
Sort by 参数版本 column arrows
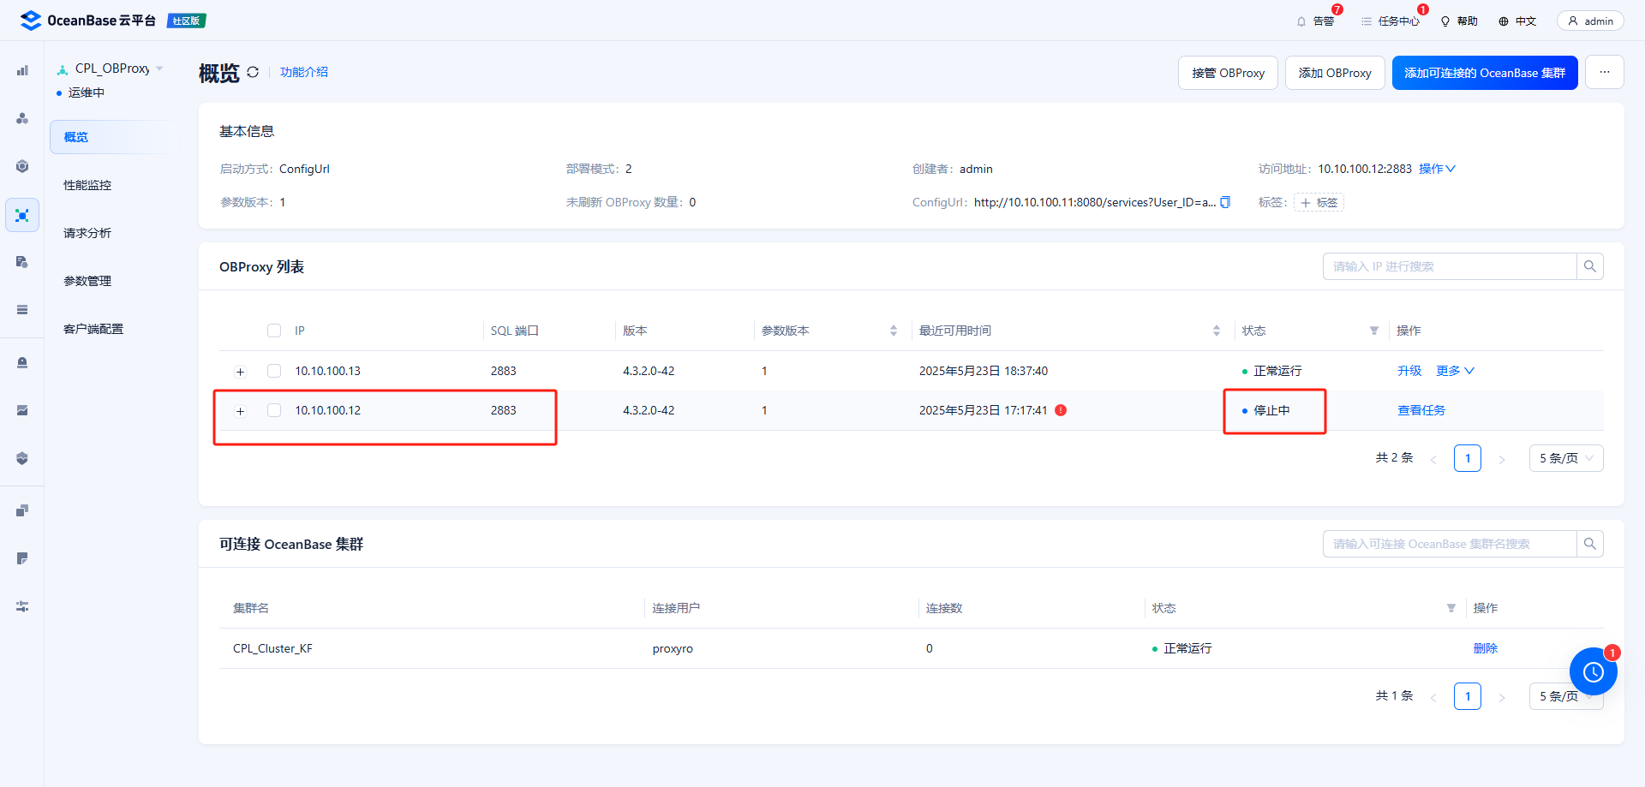(894, 331)
